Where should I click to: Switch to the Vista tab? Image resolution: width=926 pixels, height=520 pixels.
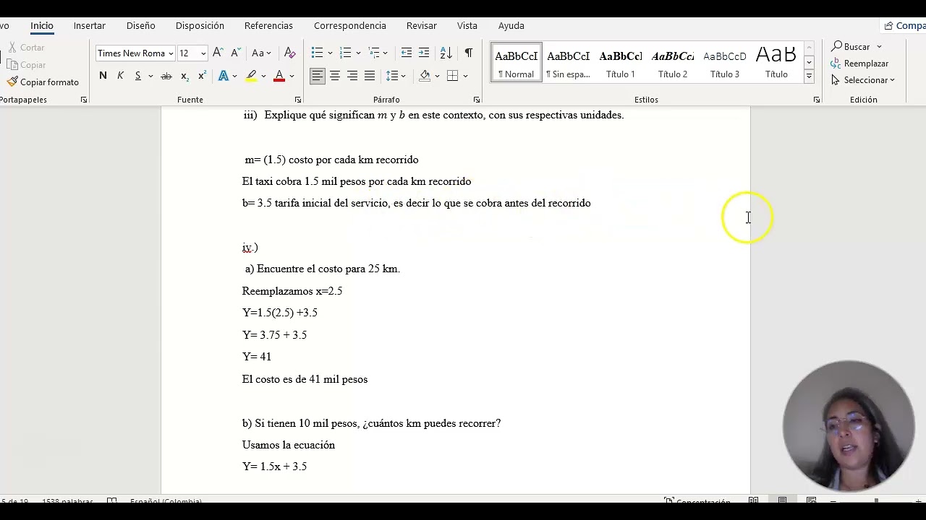(x=467, y=25)
